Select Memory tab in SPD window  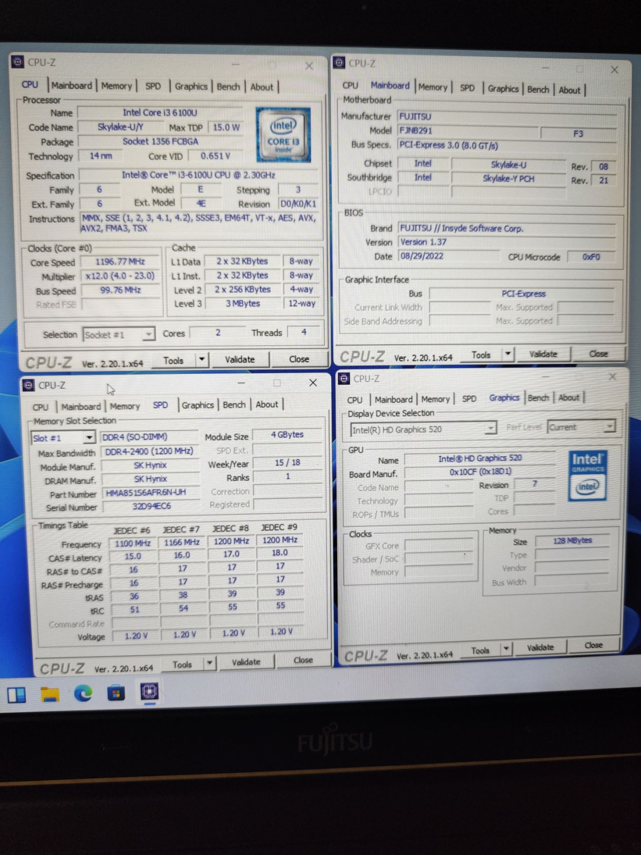(x=125, y=406)
